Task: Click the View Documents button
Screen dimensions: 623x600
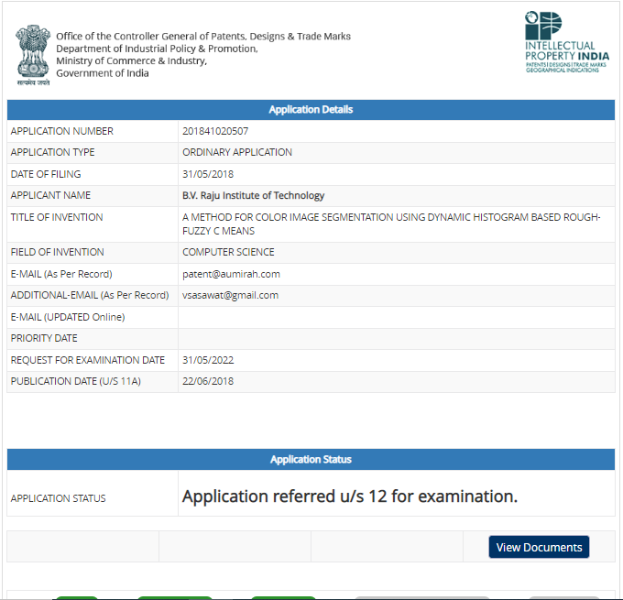Action: pyautogui.click(x=539, y=547)
